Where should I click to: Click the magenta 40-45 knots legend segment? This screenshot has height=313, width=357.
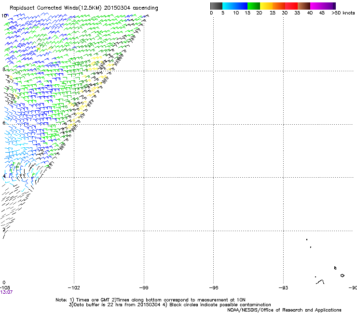point(316,6)
